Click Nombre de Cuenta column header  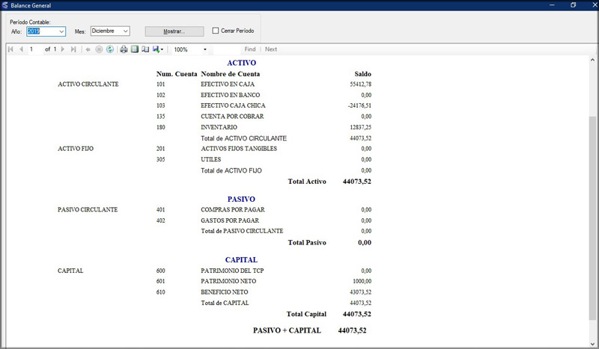click(x=231, y=74)
